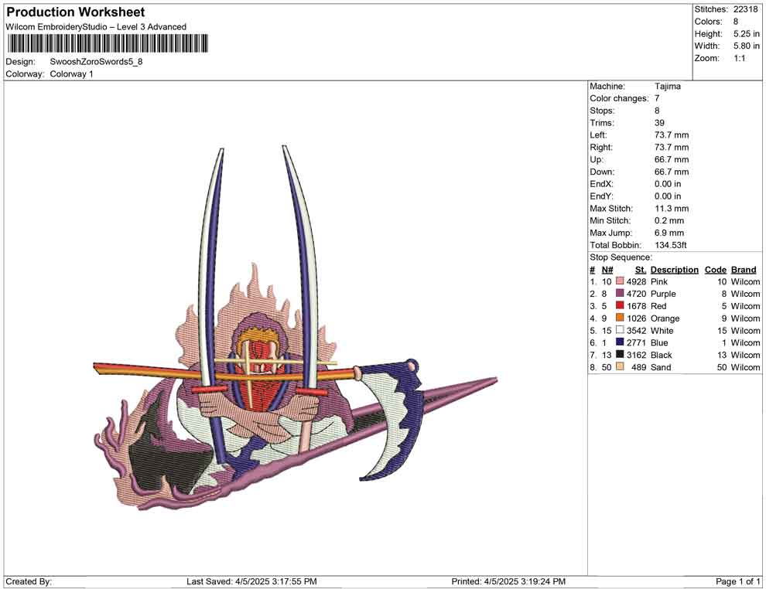Pick the Orange thread color swatch
Viewport: 766px width, 589px height.
pos(620,318)
